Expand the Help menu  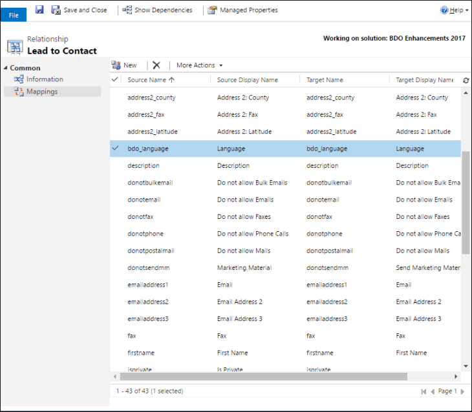(455, 10)
